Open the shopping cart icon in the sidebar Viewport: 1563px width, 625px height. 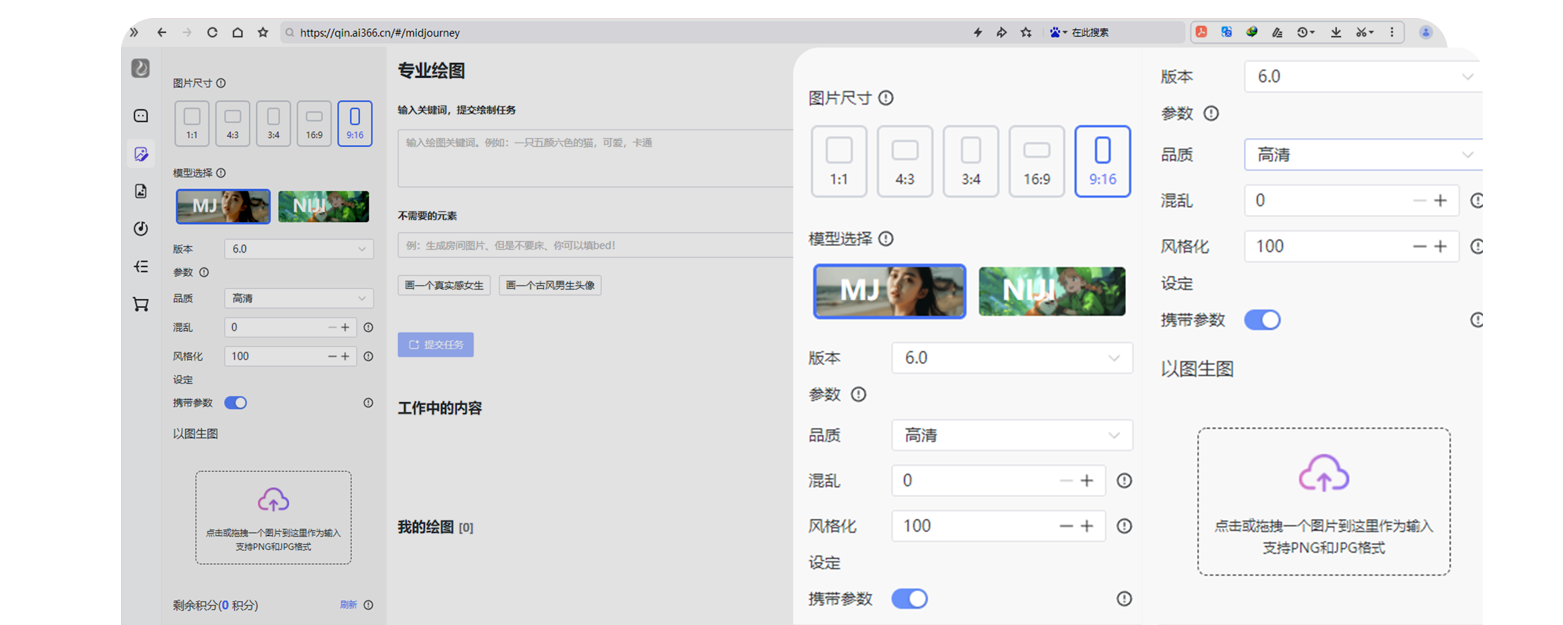point(141,304)
